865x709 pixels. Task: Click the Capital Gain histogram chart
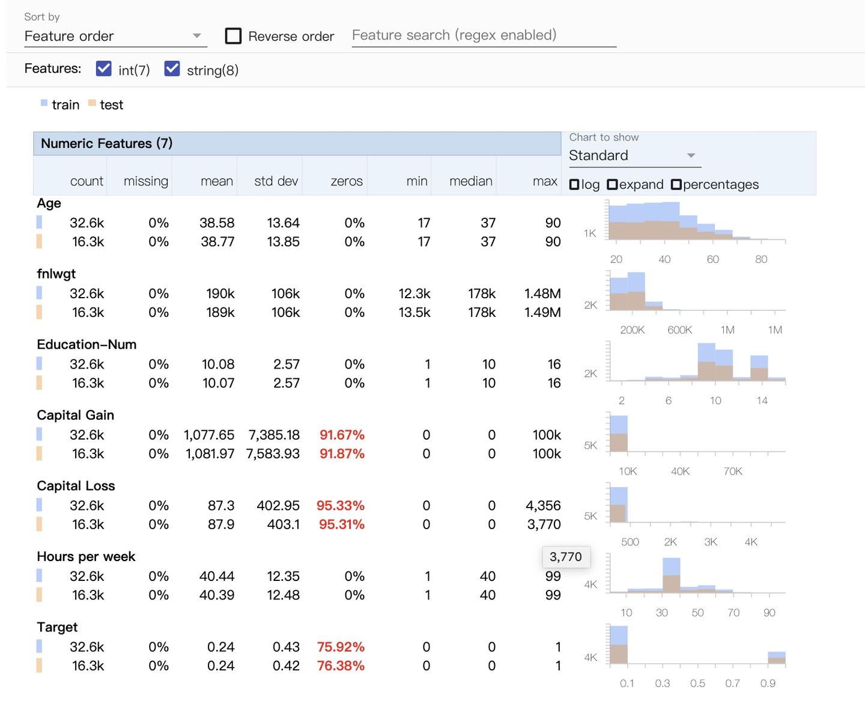(x=696, y=433)
